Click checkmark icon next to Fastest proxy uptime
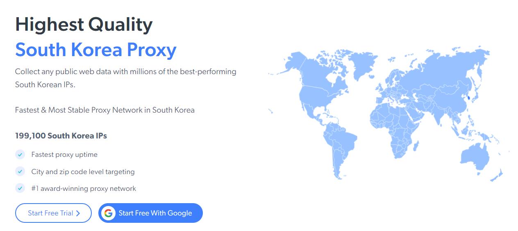518x231 pixels. pos(20,154)
